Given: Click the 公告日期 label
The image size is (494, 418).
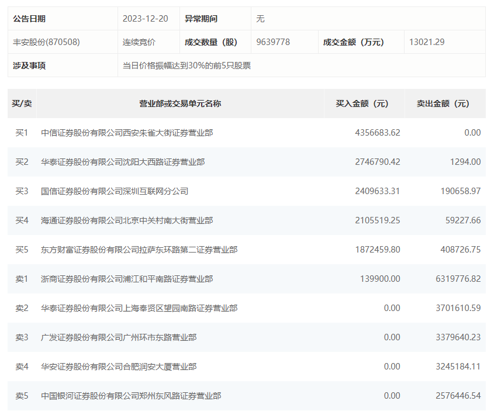Looking at the screenshot, I should [29, 19].
